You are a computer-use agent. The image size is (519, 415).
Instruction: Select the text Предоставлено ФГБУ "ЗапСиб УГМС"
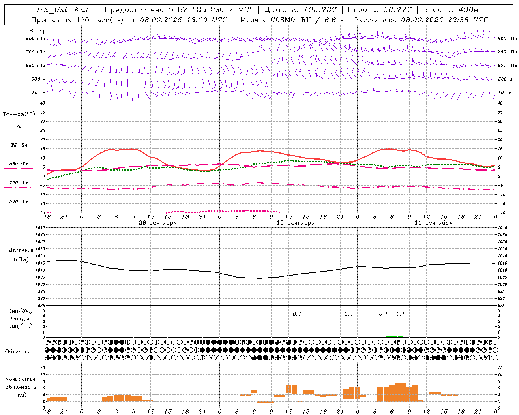pos(179,10)
